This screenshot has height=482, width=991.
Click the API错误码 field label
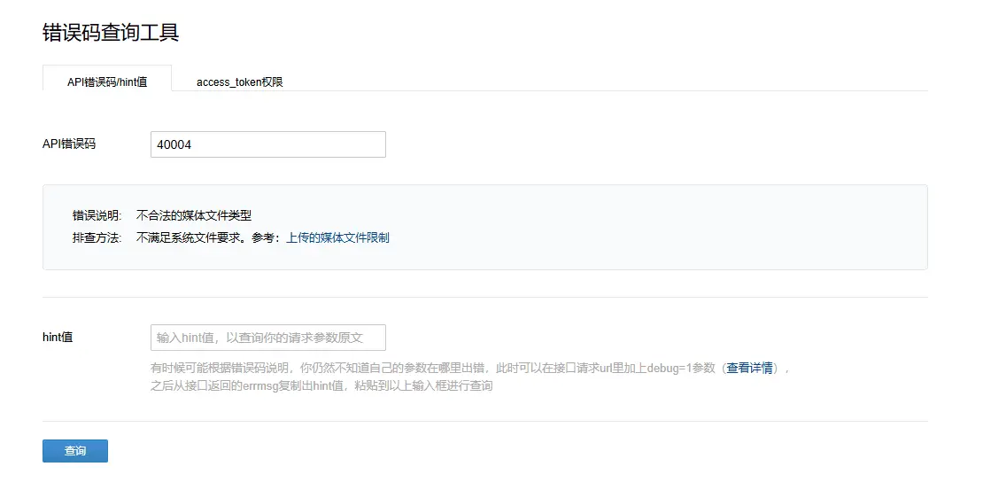click(68, 144)
